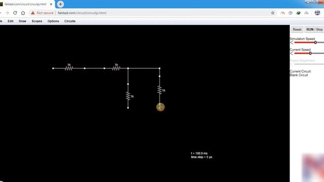324x182 pixels.
Task: Click the Reset button
Action: [297, 29]
